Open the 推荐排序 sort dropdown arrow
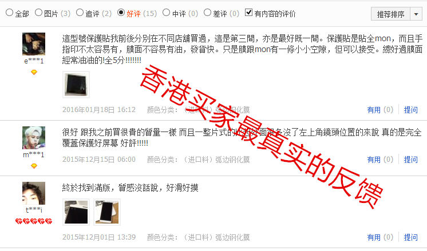The image size is (427, 251). pyautogui.click(x=416, y=14)
